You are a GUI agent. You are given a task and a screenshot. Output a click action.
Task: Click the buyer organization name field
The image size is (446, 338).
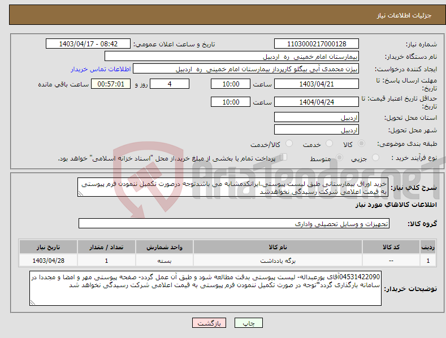pos(232,57)
